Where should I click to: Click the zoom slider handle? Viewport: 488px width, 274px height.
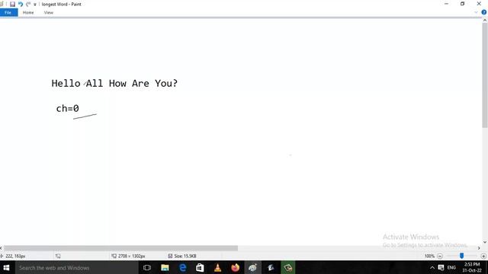coord(461,256)
